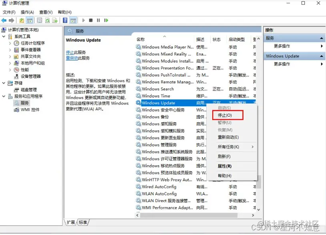This screenshot has height=235, width=326.
Task: Select the Windows Remote Manag... row
Action: [195, 82]
